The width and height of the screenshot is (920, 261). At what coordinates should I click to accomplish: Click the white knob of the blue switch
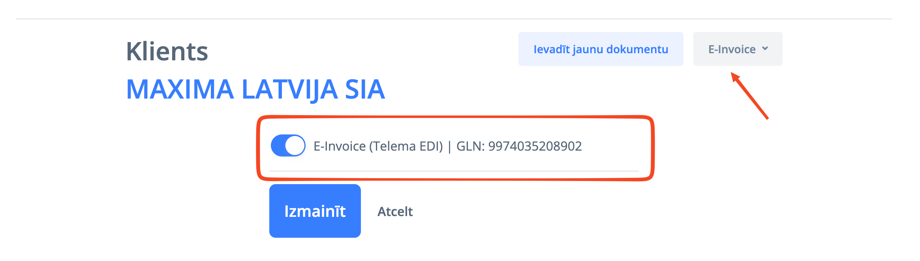[x=295, y=145]
